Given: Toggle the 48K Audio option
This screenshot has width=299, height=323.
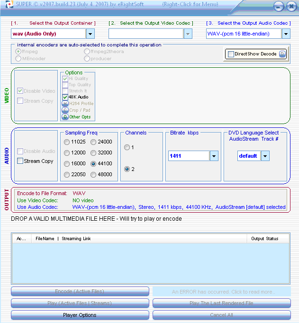Looking at the screenshot, I should pyautogui.click(x=65, y=97).
